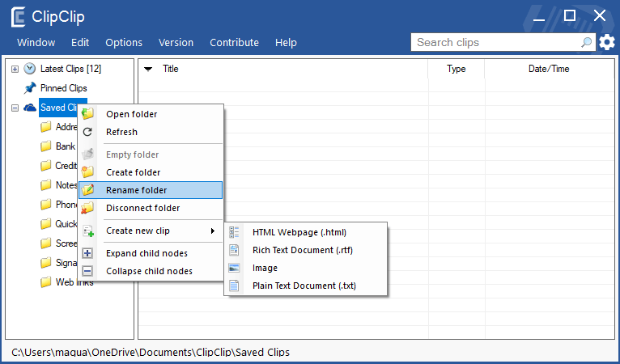620x364 pixels.
Task: Select Rich Text Document (.rtf) option
Action: coord(302,250)
